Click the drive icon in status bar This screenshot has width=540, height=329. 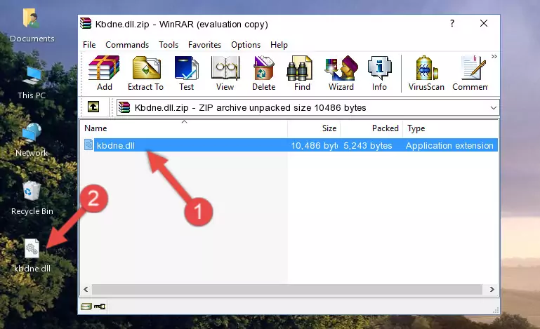[86, 307]
